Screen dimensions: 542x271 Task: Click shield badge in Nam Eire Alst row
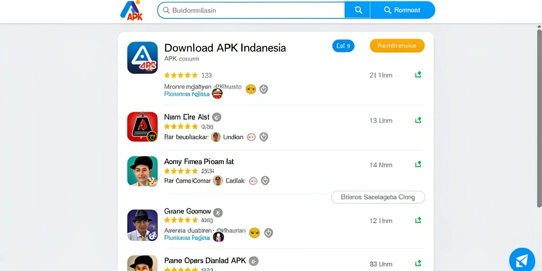click(x=264, y=137)
